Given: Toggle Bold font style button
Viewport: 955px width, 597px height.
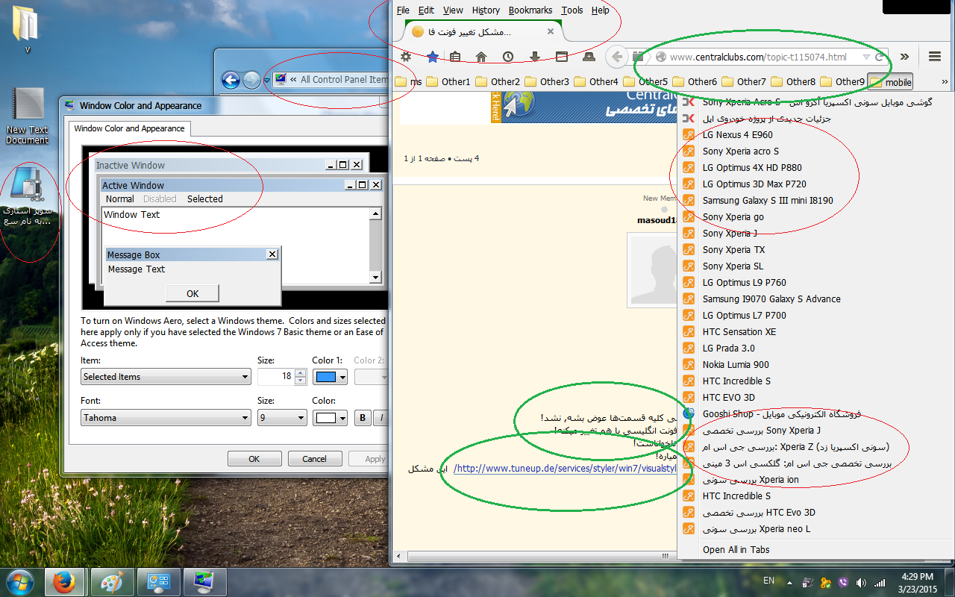Looking at the screenshot, I should coord(363,418).
